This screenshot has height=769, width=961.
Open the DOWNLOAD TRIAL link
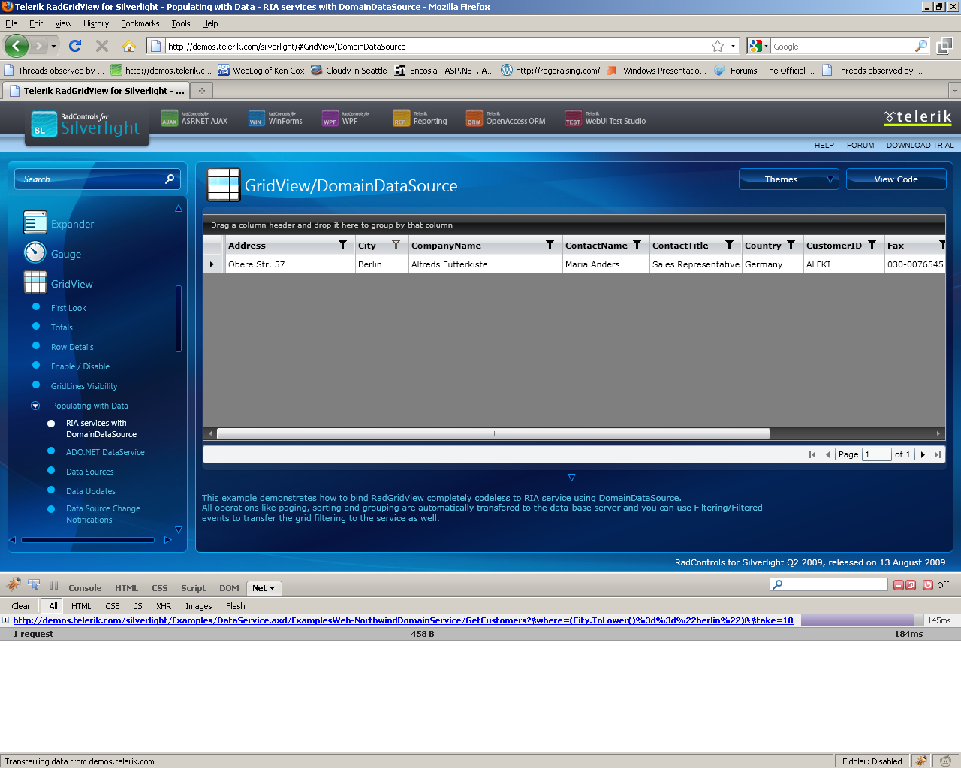pyautogui.click(x=920, y=145)
